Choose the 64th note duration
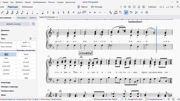 coord(7,12)
